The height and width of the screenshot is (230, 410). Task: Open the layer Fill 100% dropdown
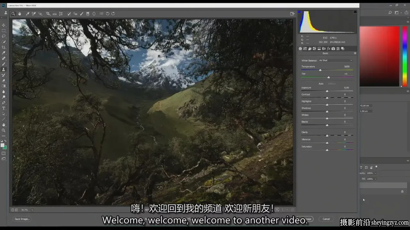click(x=375, y=179)
